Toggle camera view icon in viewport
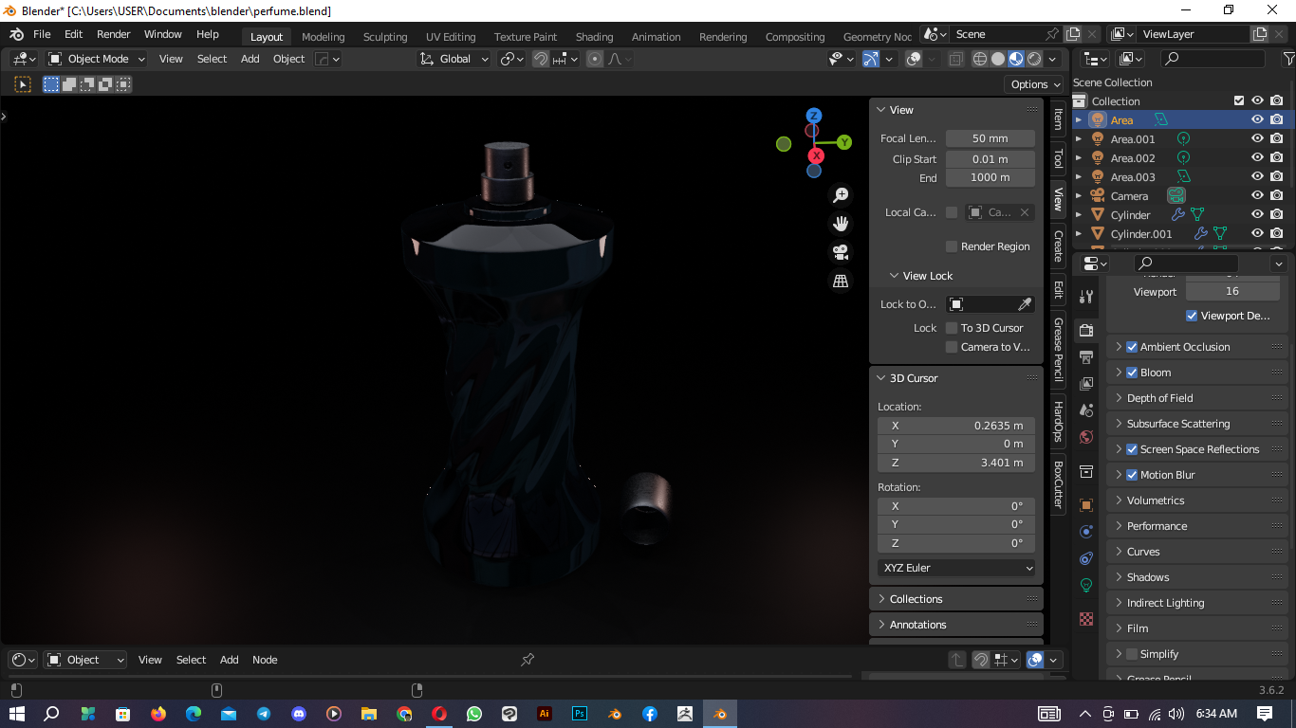 (x=841, y=252)
